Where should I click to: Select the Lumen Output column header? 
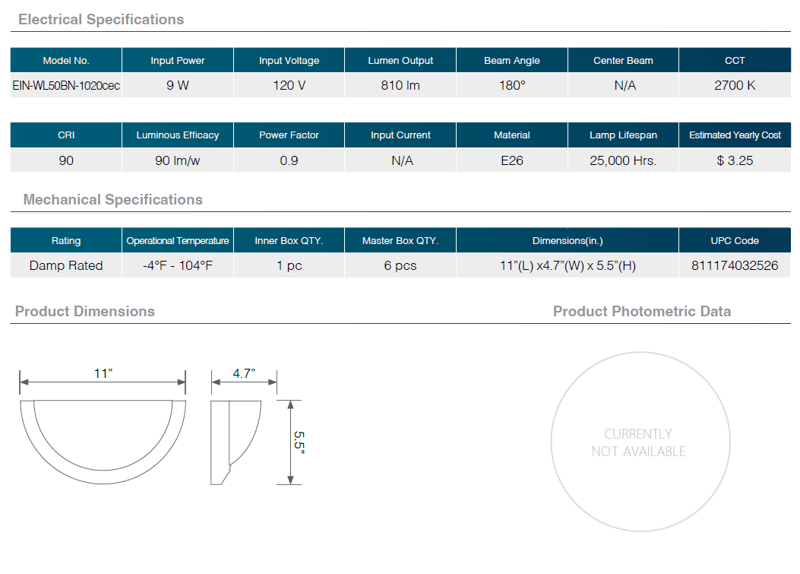click(x=400, y=61)
